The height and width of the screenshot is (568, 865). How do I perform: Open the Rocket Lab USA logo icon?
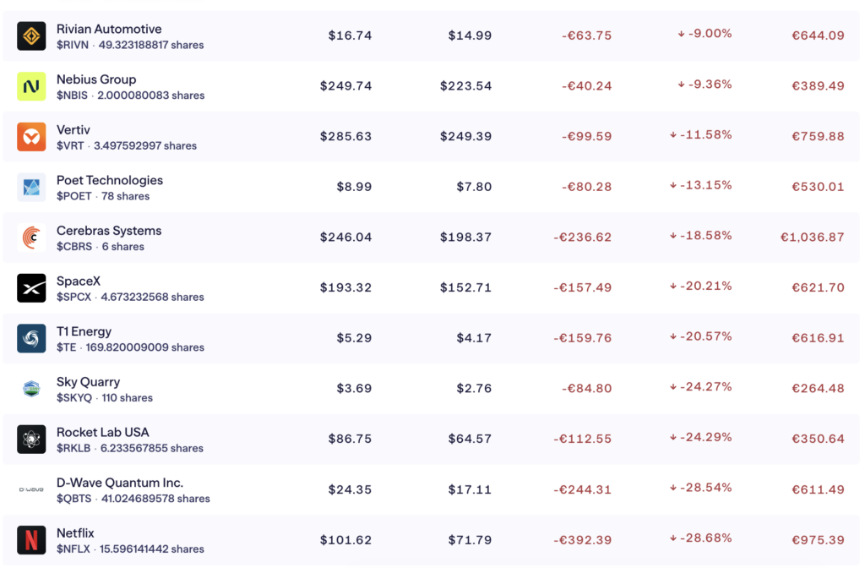31,440
